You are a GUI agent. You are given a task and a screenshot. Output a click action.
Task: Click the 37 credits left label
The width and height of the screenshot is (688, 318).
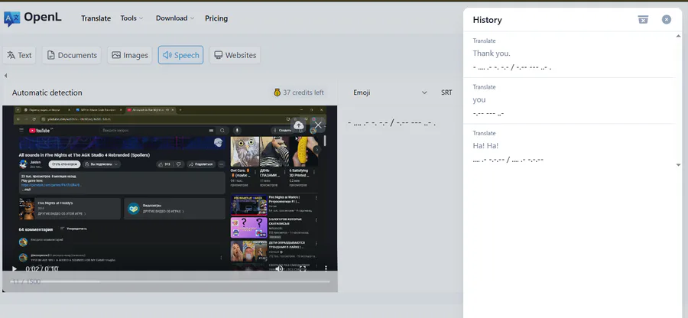[x=303, y=92]
